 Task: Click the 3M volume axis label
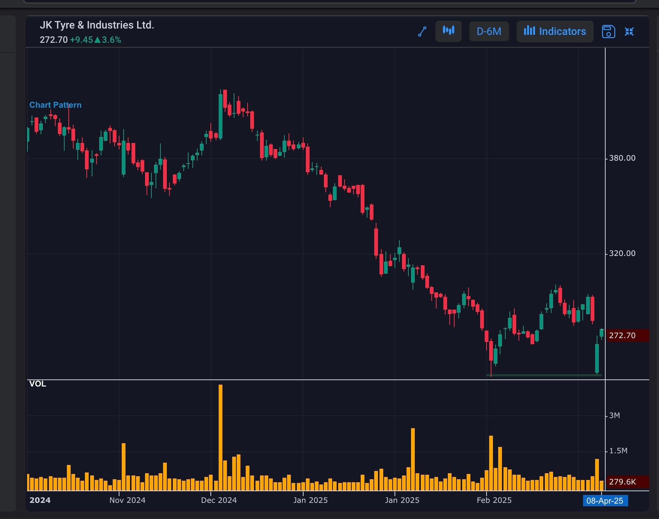615,415
